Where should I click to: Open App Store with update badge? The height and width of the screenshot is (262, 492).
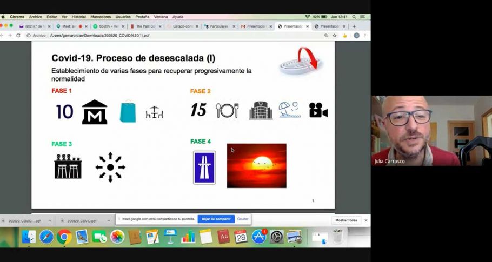[x=259, y=237]
